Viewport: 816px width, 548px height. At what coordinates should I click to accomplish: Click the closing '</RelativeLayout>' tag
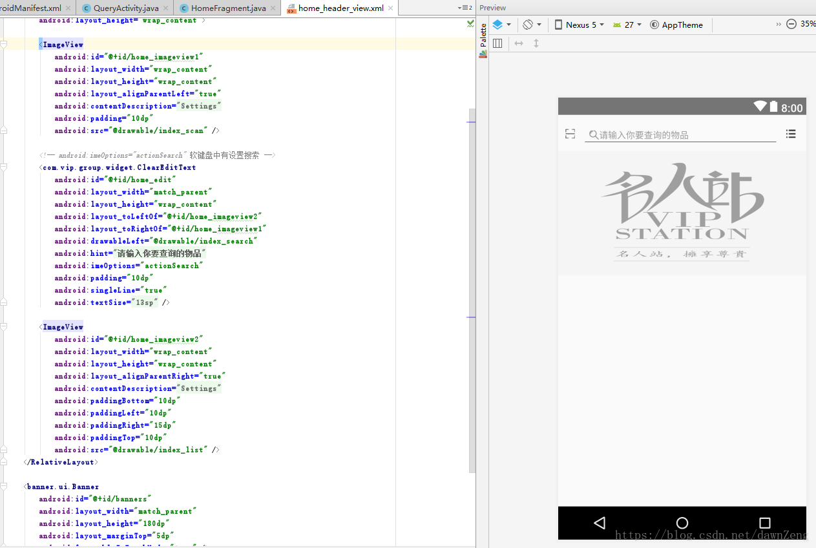(61, 462)
